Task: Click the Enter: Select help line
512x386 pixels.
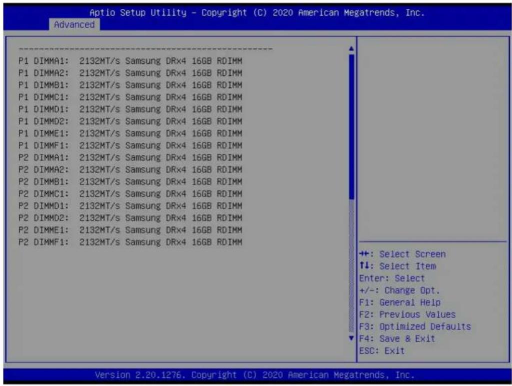Action: pyautogui.click(x=392, y=278)
